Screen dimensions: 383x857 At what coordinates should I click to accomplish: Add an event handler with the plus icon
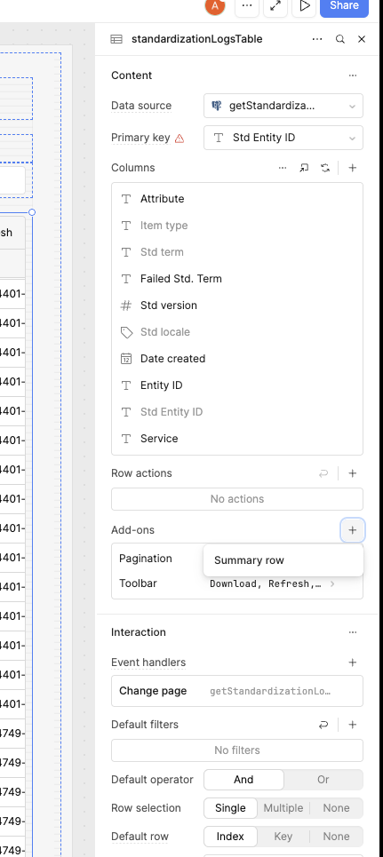tap(353, 663)
